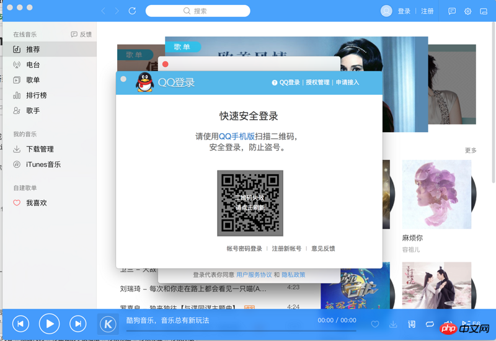Viewport: 496px width, 341px height.
Task: Close the login window with the red button
Action: 165,64
